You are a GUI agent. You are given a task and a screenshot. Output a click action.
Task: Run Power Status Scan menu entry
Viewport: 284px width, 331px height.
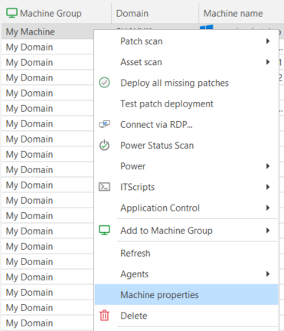coord(186,146)
